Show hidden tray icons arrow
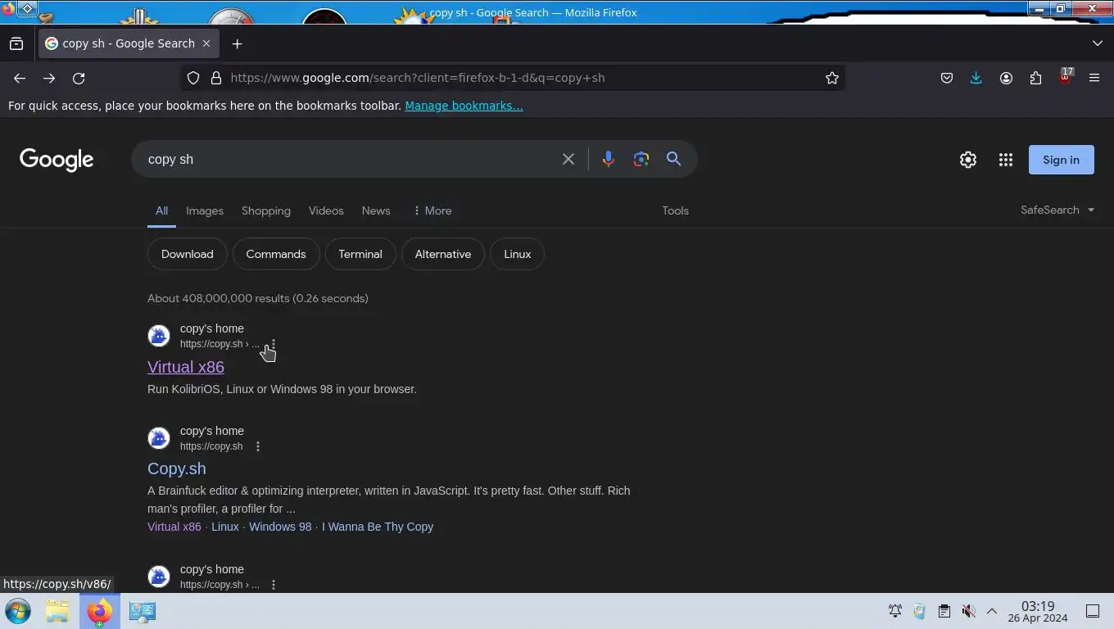This screenshot has height=629, width=1114. [991, 611]
